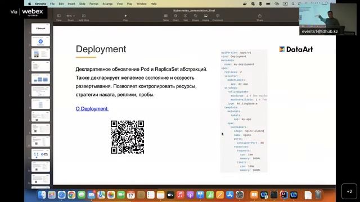Screen dimensions: 360x202
Task: Open System Settings from the Dock
Action: click(240, 195)
